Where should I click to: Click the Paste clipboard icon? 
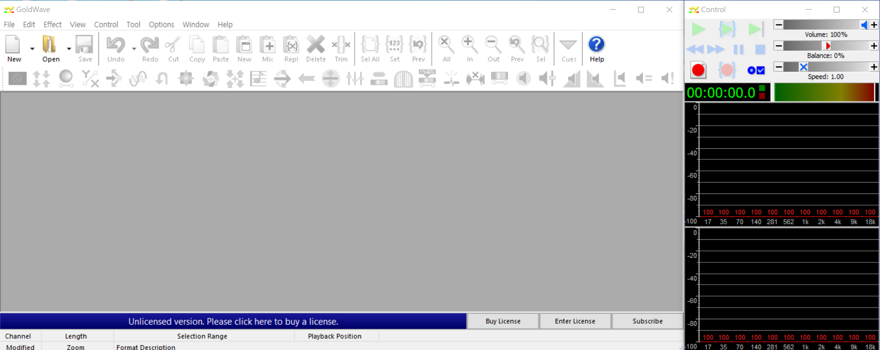click(x=221, y=48)
